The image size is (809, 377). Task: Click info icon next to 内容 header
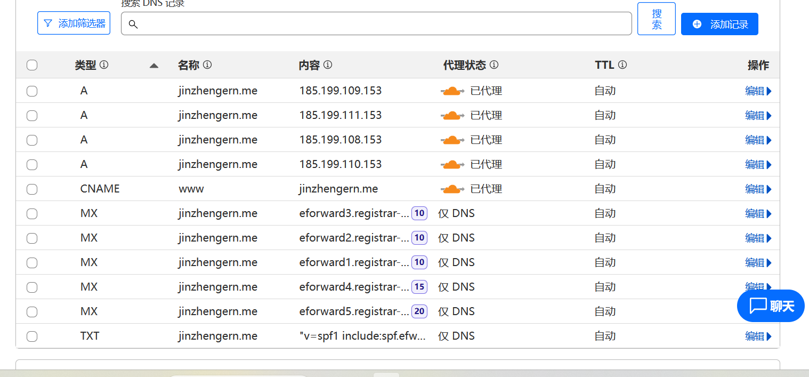(328, 65)
